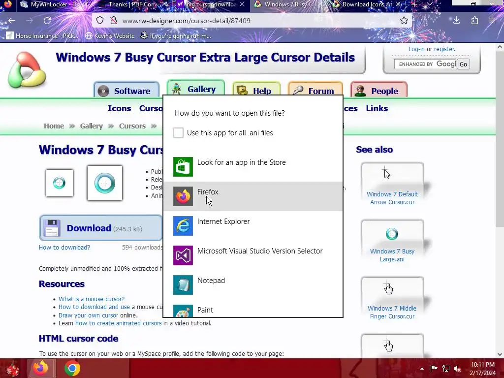Open 'how to create animated cursors' link

[x=118, y=323]
